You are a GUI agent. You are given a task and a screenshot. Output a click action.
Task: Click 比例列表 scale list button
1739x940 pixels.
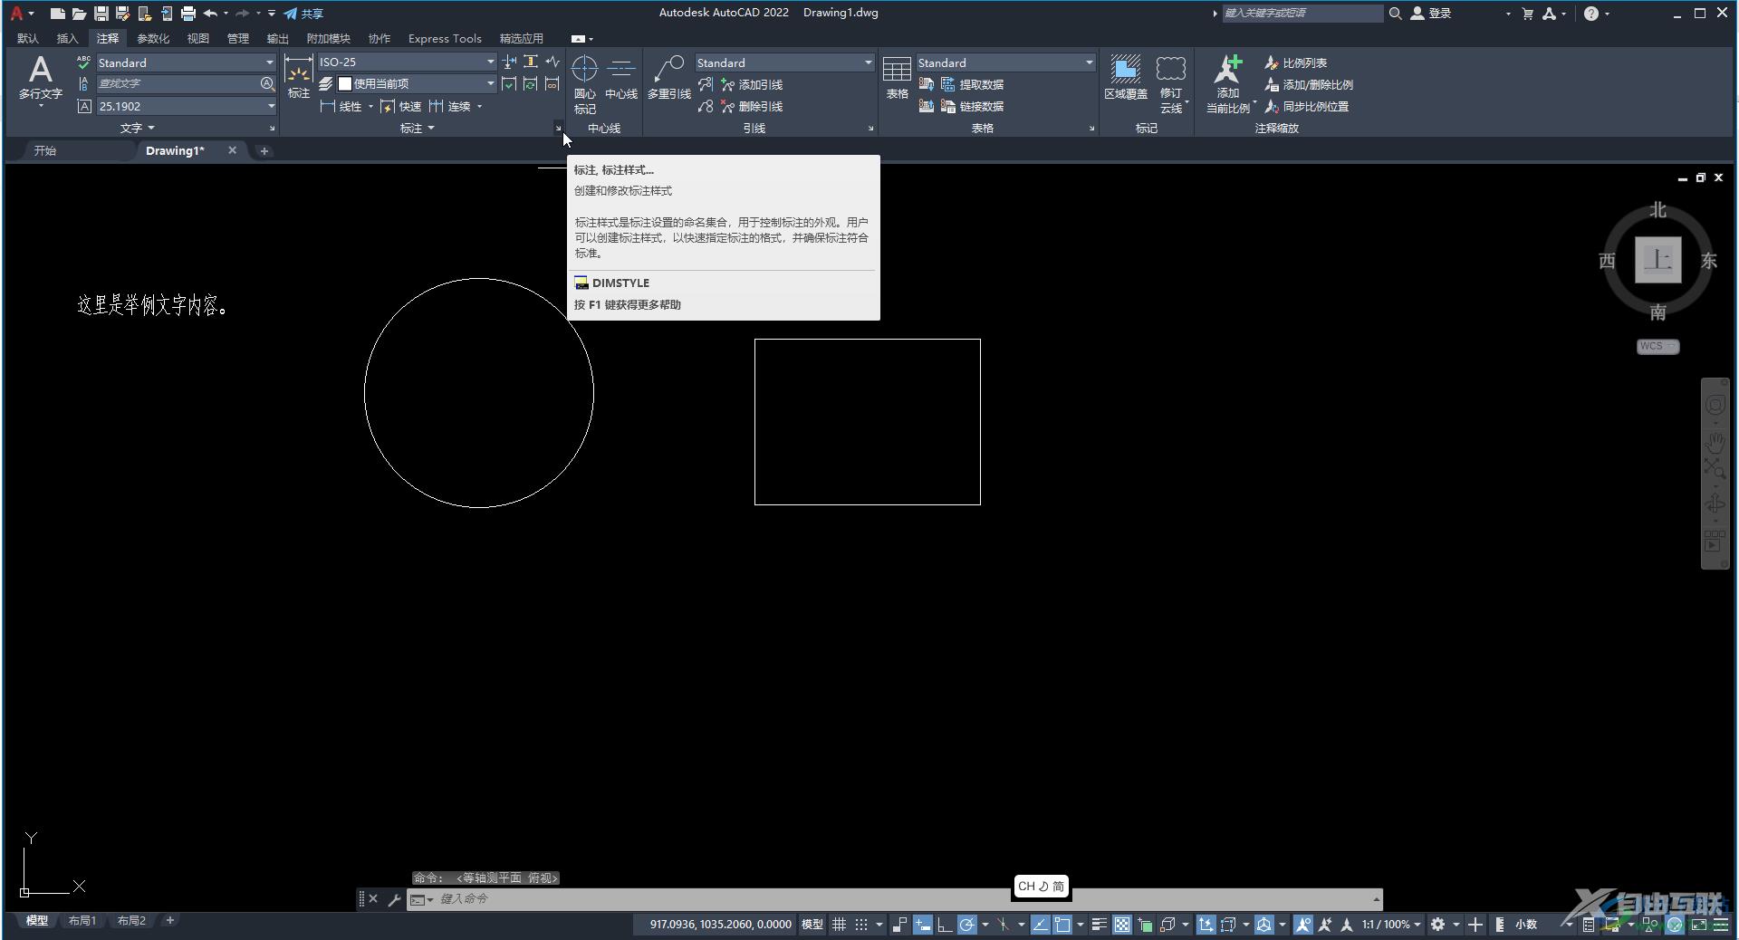coord(1295,62)
